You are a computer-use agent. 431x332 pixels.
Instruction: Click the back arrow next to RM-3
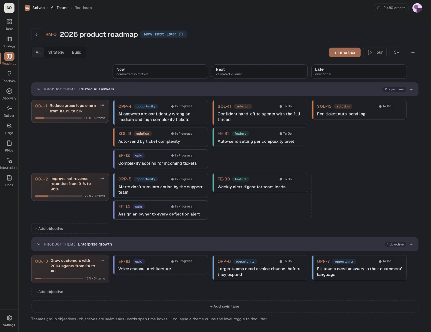click(37, 34)
